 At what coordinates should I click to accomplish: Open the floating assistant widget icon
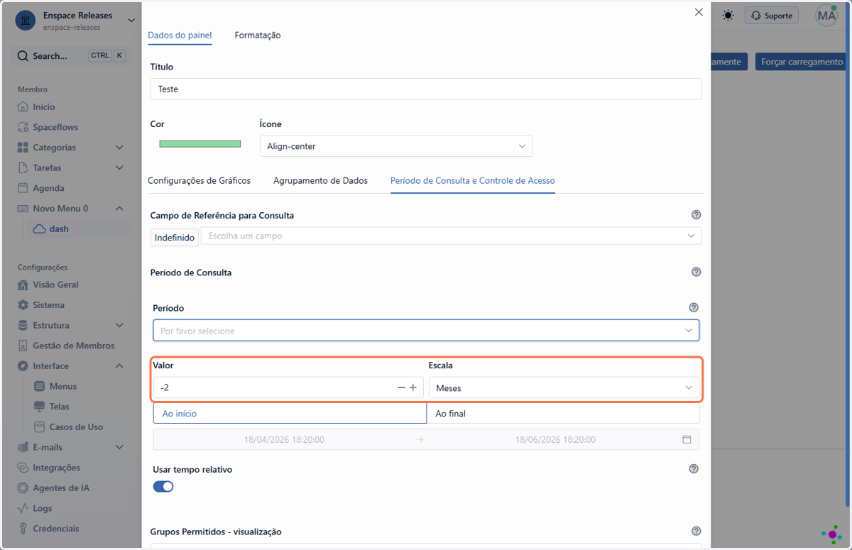pos(832,534)
